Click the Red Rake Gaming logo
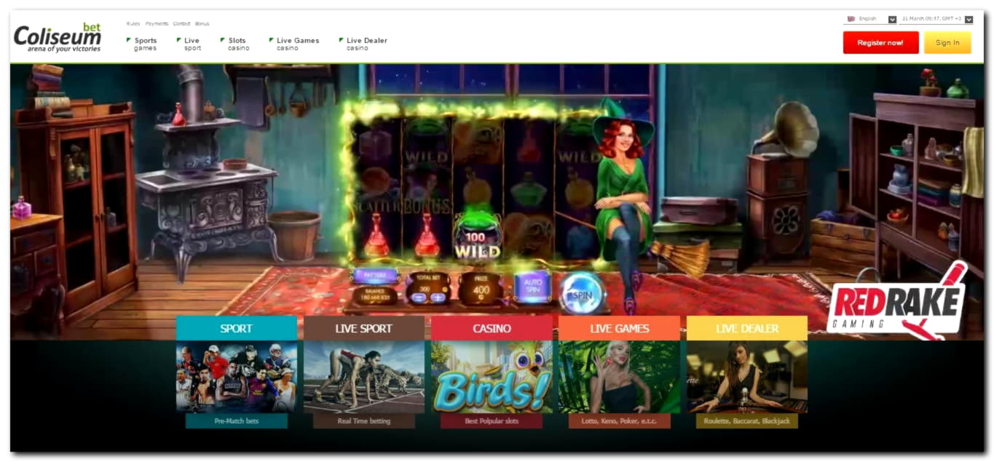Image resolution: width=994 pixels, height=462 pixels. click(896, 302)
